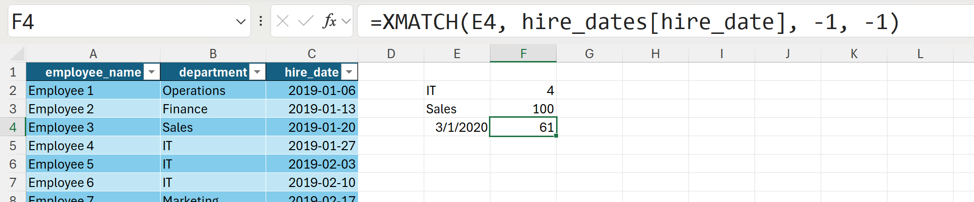974x202 pixels.
Task: Click cell F3 showing value 100
Action: 523,109
